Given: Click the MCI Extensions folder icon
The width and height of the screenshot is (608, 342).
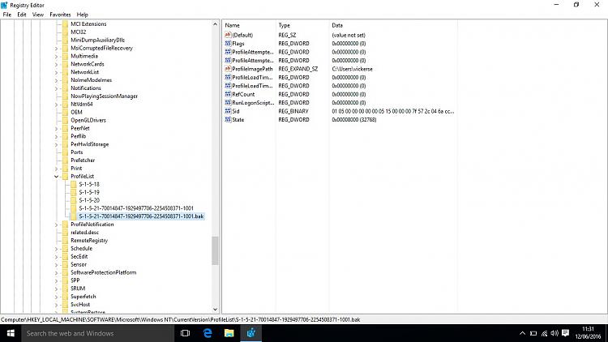Looking at the screenshot, I should [65, 24].
